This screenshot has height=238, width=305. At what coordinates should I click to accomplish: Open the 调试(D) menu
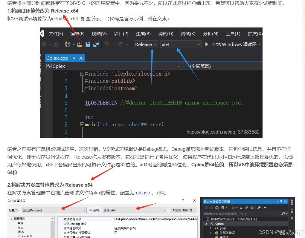(166, 34)
